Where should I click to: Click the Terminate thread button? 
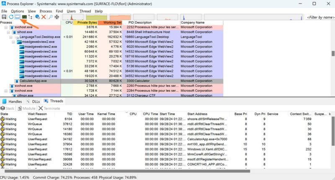pos(49,108)
